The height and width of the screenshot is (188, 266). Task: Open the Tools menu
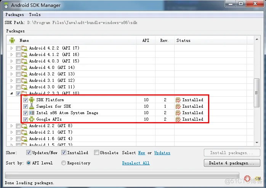(35, 14)
